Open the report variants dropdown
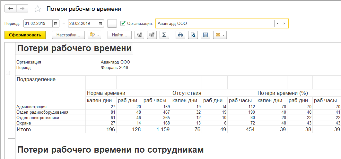This screenshot has height=159, width=341. point(94,35)
